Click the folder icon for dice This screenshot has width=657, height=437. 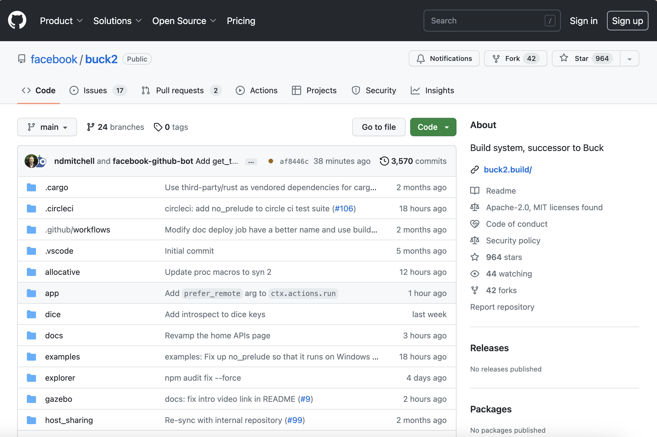31,314
